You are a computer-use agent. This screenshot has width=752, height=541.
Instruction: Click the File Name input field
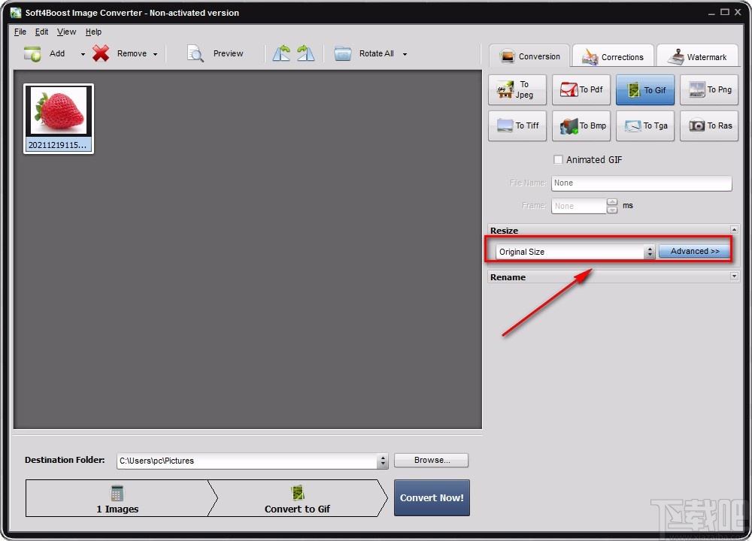click(x=641, y=183)
